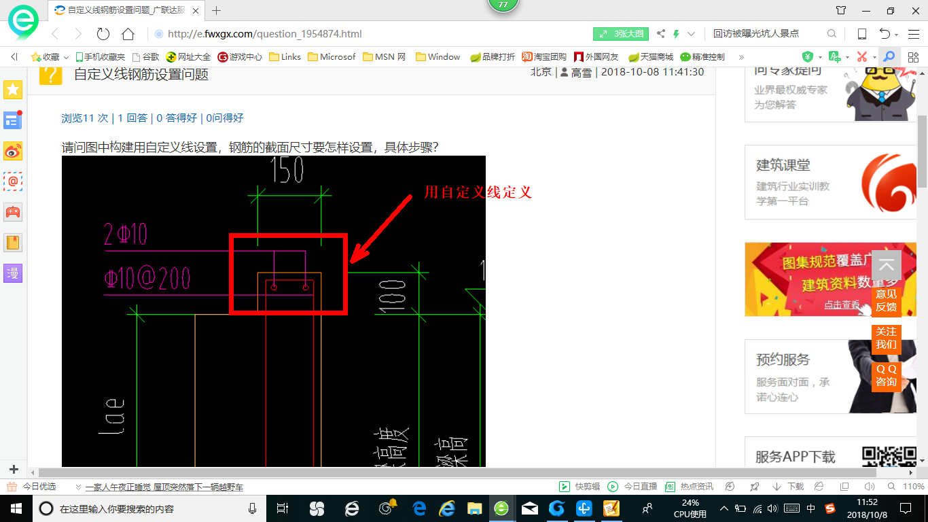Expand more bookmarks with double chevron

tap(741, 57)
